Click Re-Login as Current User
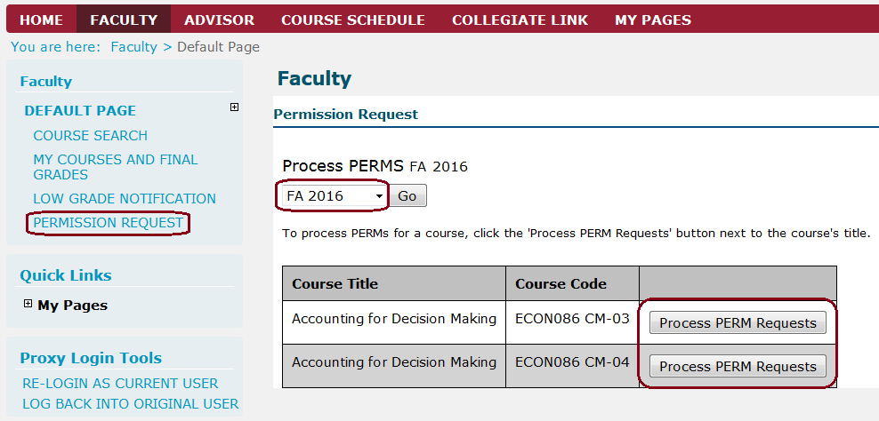879x421 pixels. pos(120,384)
